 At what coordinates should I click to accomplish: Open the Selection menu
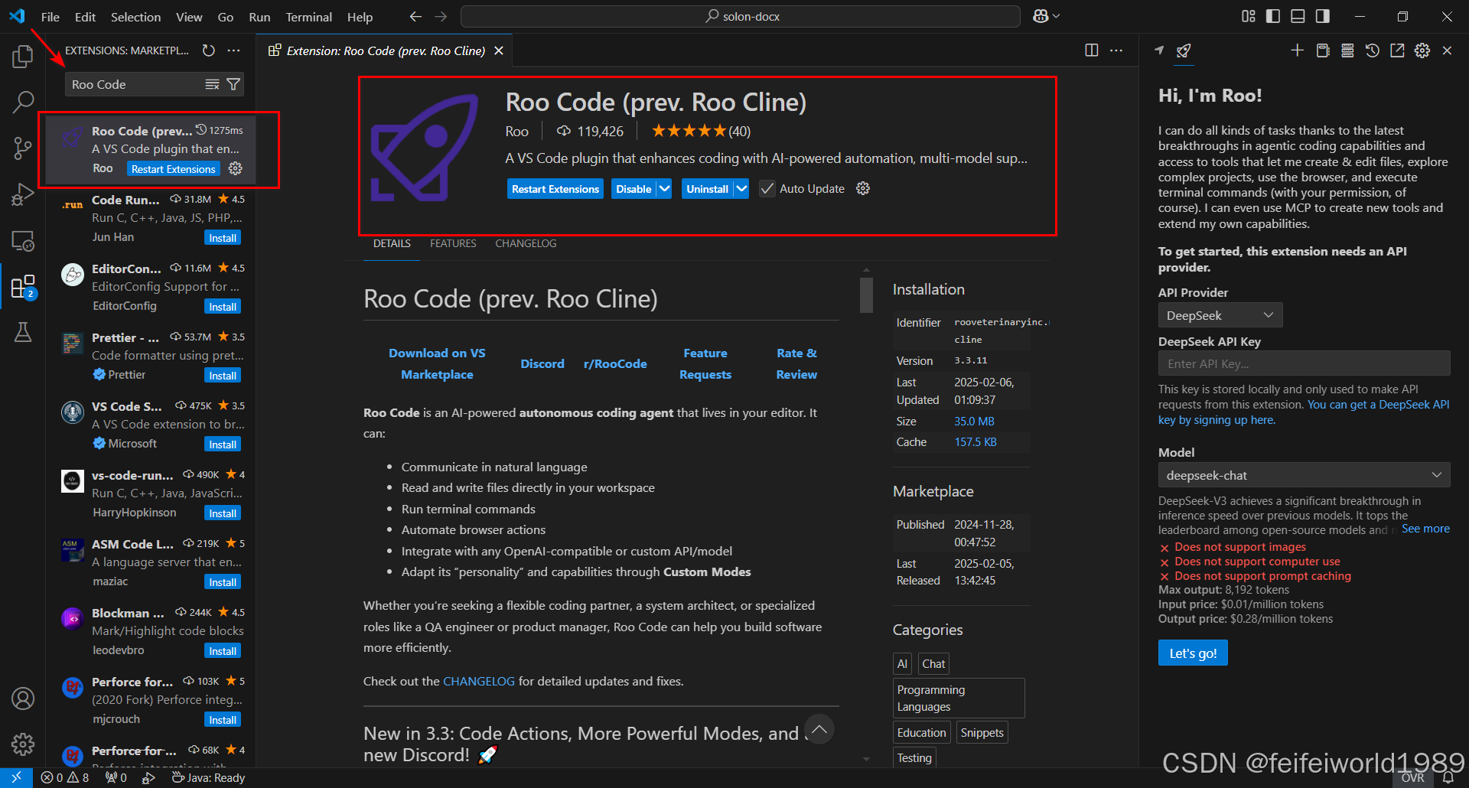click(135, 16)
